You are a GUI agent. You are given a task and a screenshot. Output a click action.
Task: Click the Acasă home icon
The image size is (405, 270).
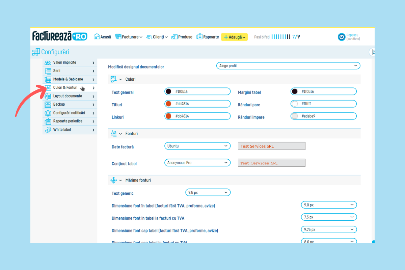(x=97, y=36)
